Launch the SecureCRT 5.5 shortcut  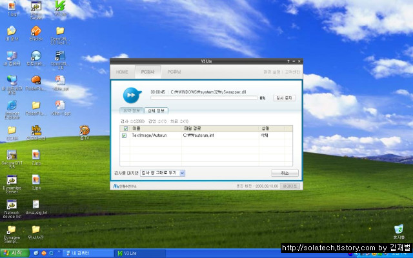click(x=12, y=159)
